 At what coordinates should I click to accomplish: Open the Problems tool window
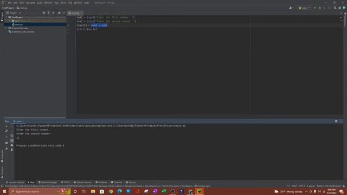point(101,183)
